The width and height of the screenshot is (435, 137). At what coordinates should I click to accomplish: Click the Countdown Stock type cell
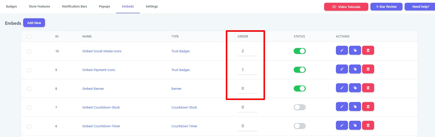tap(184, 107)
